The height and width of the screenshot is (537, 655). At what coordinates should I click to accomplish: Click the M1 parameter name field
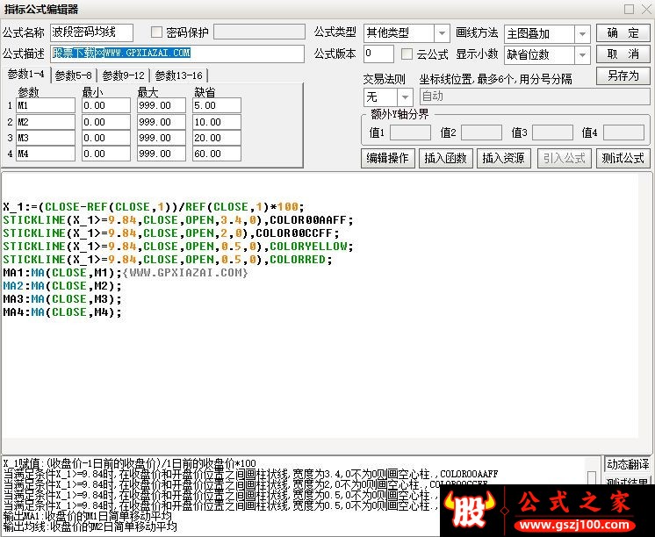click(46, 105)
